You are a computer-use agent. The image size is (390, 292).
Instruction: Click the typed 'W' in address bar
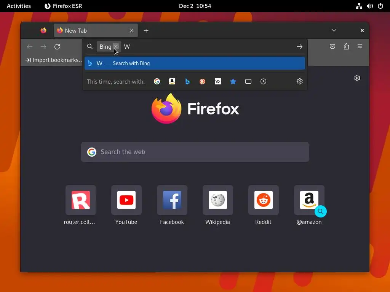[127, 47]
